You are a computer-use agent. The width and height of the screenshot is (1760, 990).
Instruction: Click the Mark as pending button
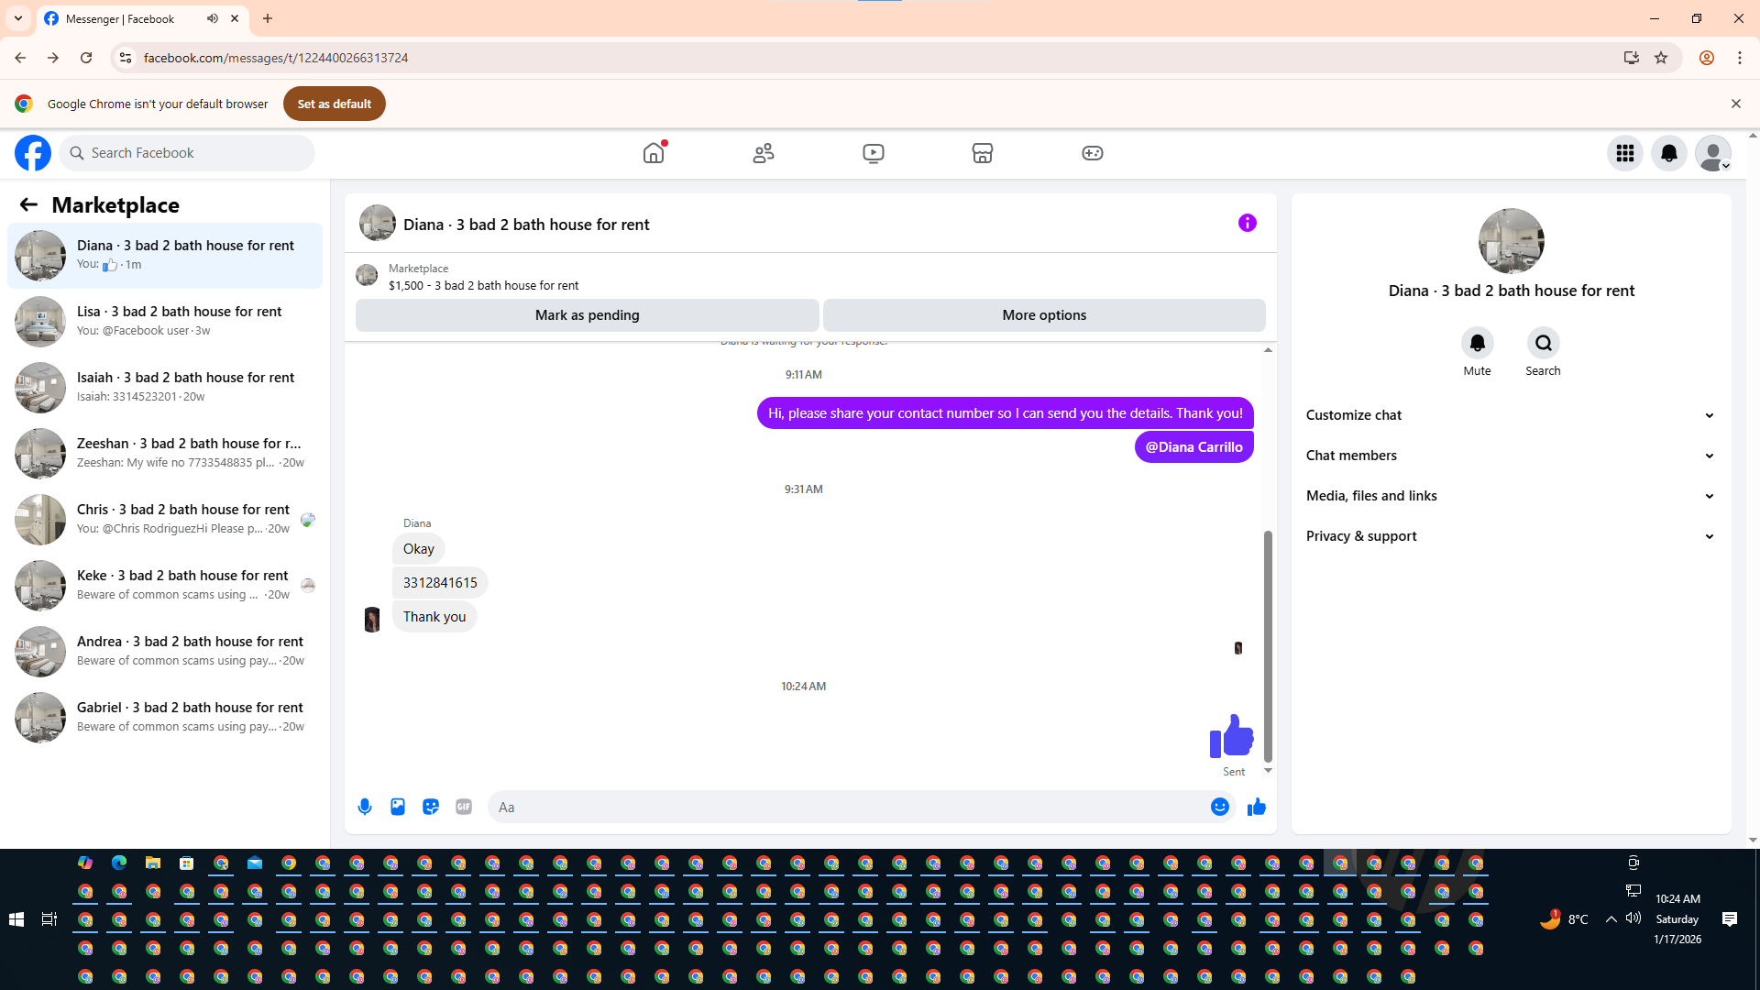(587, 315)
